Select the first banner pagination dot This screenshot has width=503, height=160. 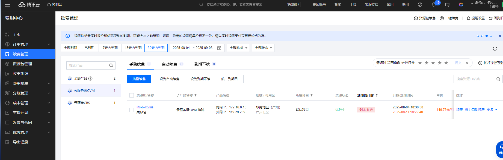click(478, 36)
